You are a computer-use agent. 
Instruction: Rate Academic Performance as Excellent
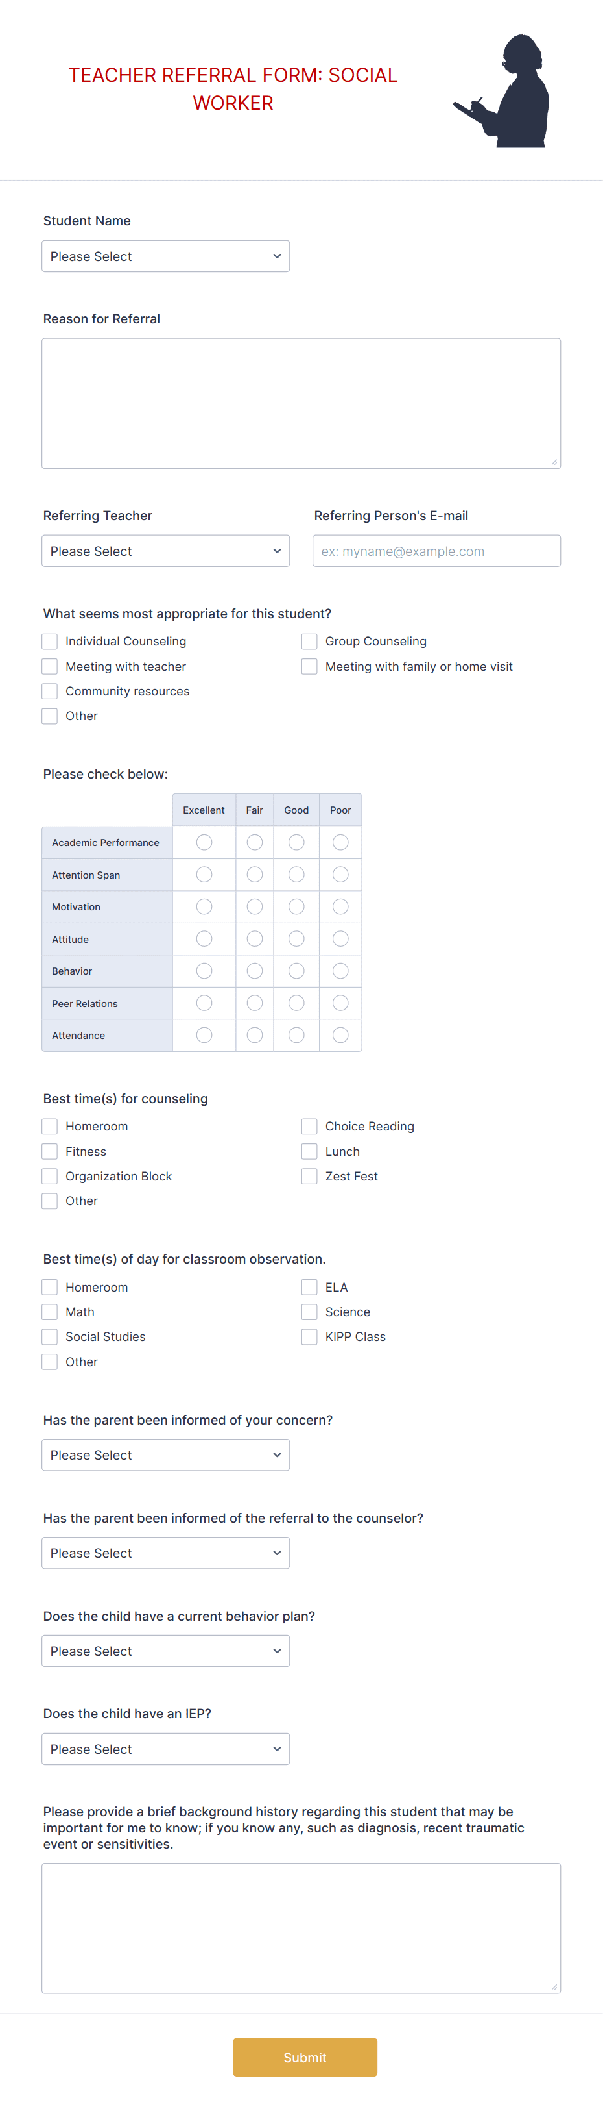(204, 842)
